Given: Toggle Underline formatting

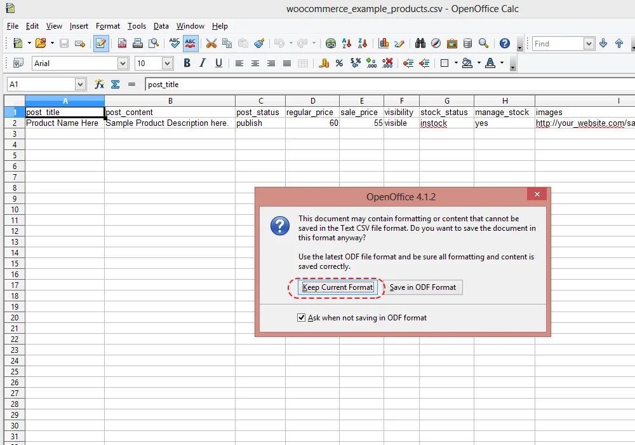Looking at the screenshot, I should pos(218,63).
